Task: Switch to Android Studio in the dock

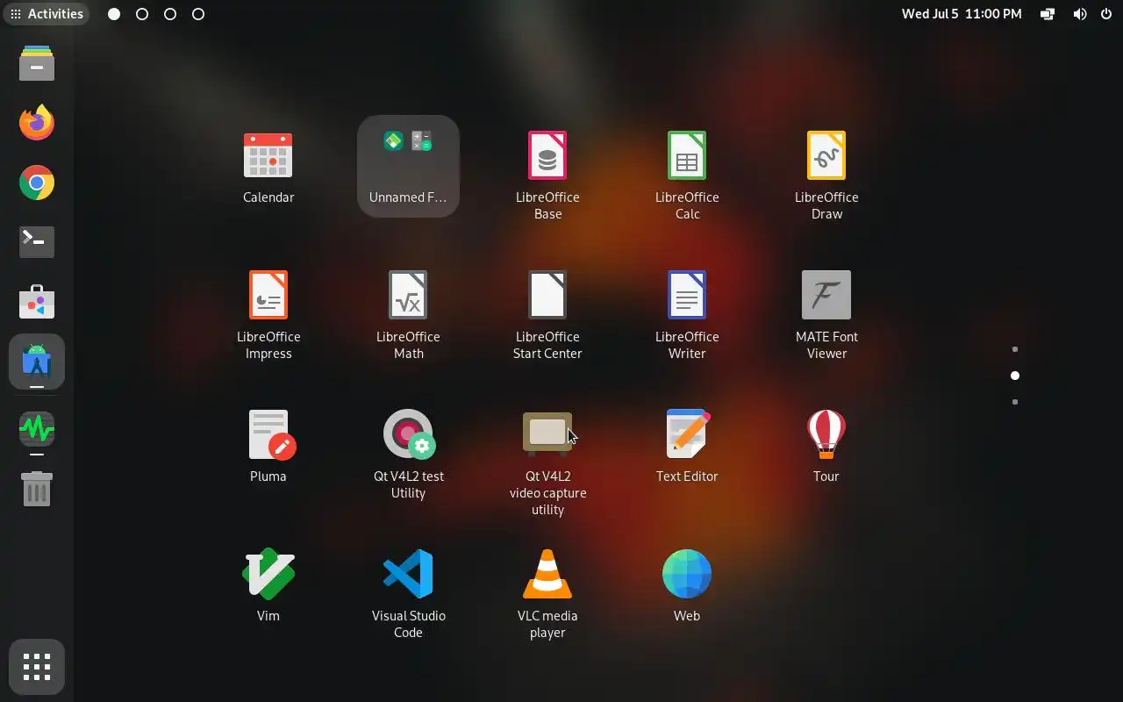Action: pos(37,362)
